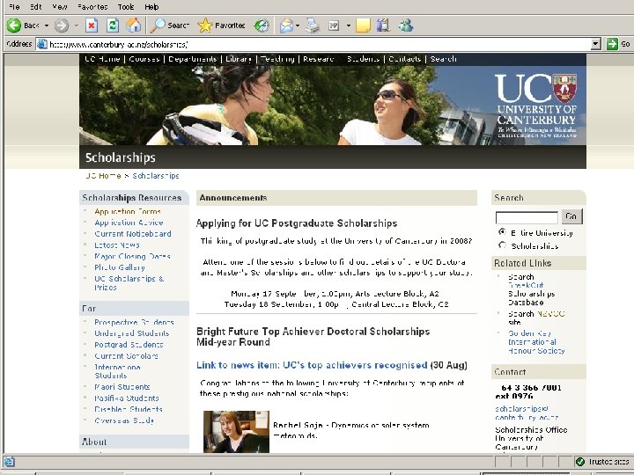
Task: Open the Tools menu
Action: click(126, 7)
